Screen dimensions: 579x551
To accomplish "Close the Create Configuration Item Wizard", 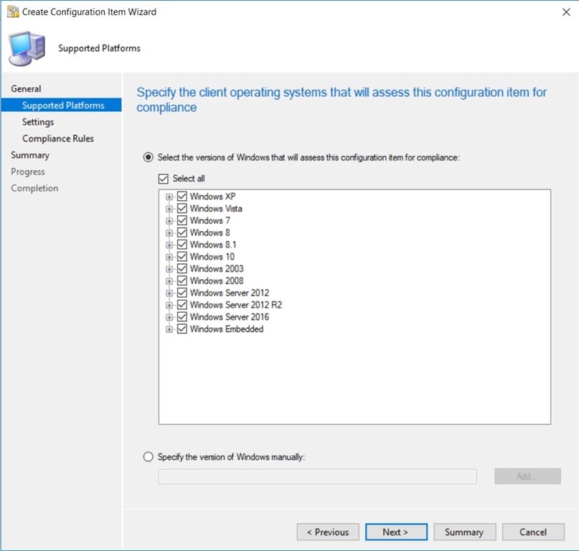I will click(x=565, y=12).
